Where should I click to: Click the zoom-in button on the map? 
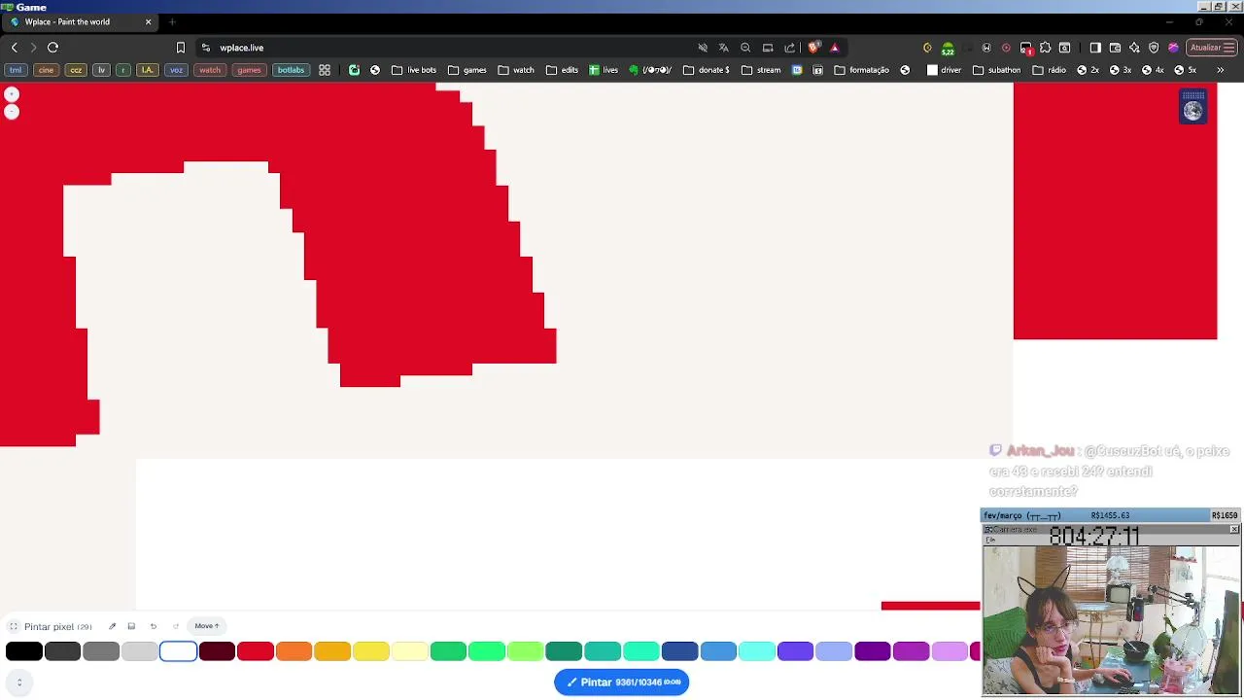pyautogui.click(x=12, y=94)
